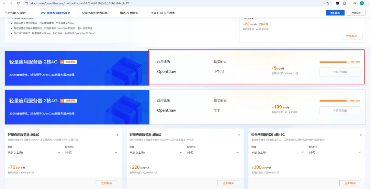
Task: Switch to 丰富的 AI 应用场景 tab
Action: coord(163,13)
